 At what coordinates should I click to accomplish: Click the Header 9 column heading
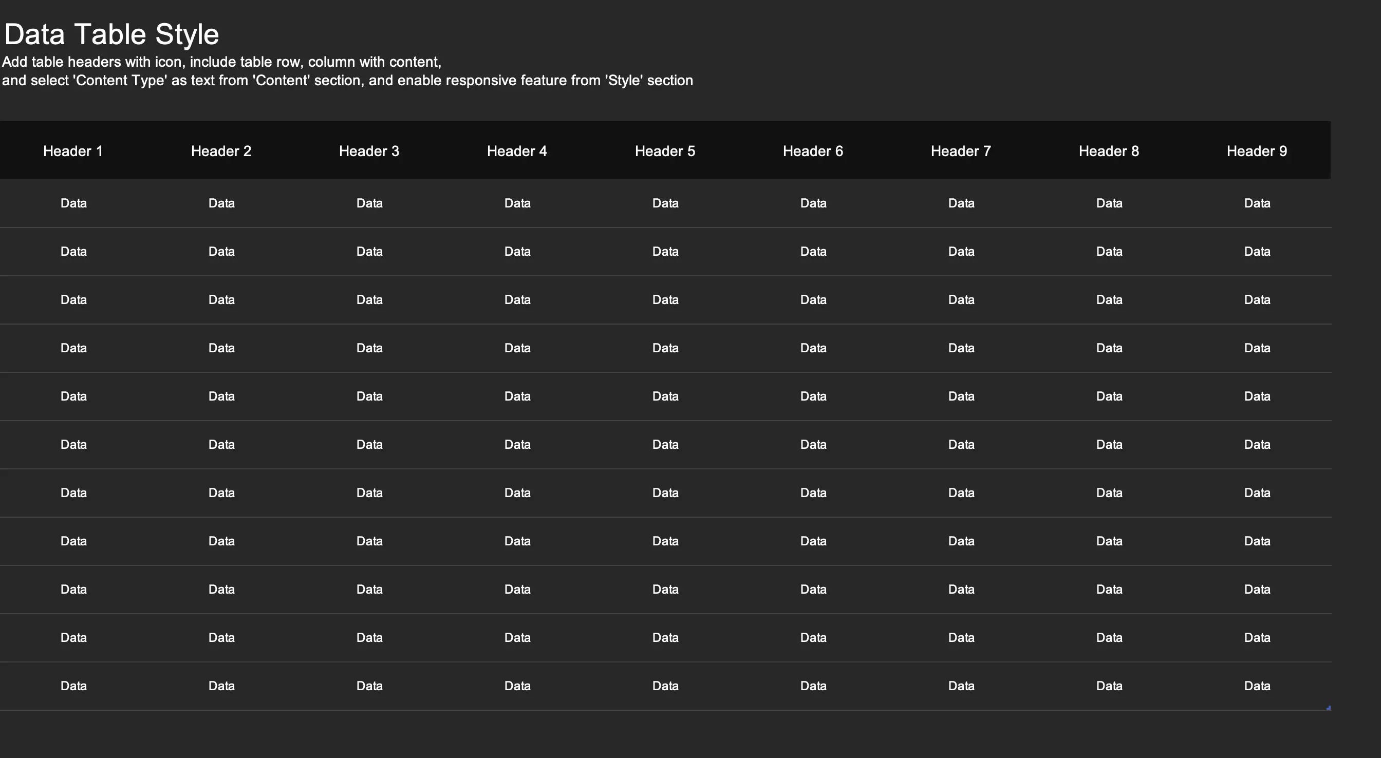tap(1257, 151)
